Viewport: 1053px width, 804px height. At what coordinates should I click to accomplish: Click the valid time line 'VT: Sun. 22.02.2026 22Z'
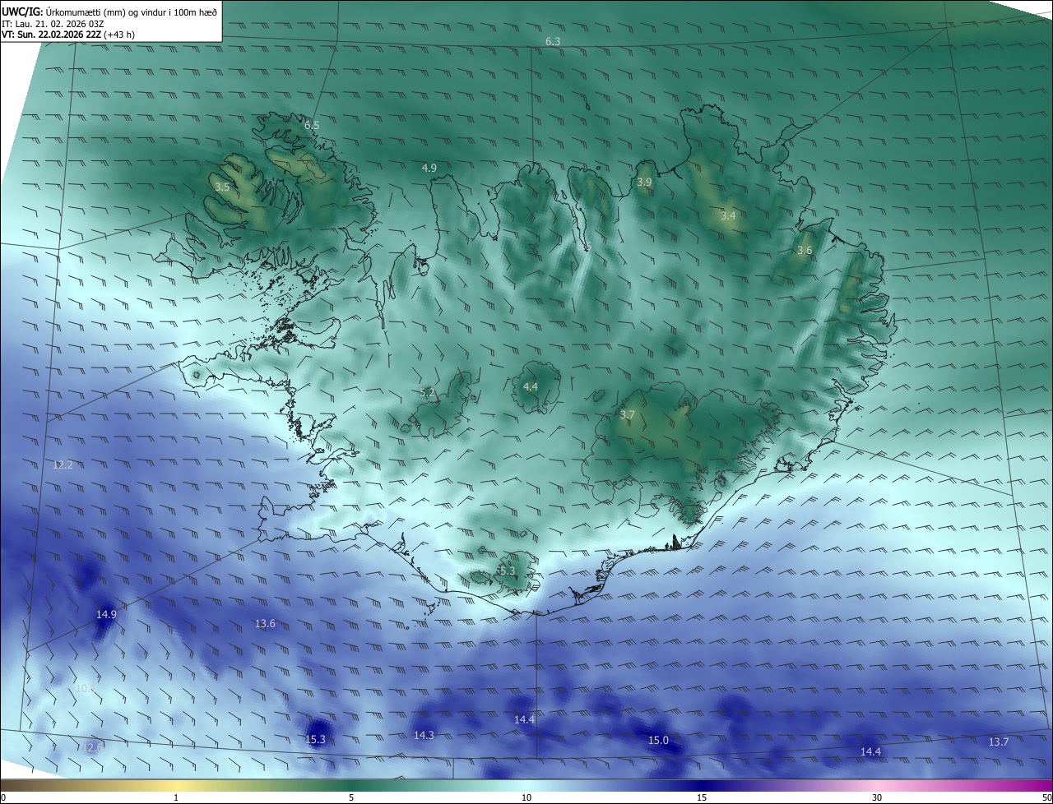pos(52,35)
